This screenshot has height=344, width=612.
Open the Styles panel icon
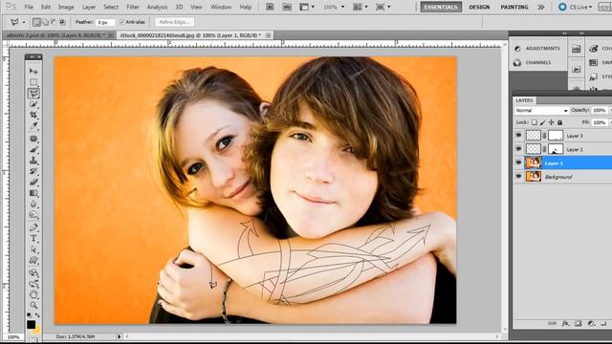[594, 76]
